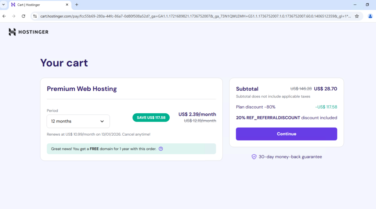
Task: Click the green SAVE US$ 117.58 badge
Action: pos(151,118)
